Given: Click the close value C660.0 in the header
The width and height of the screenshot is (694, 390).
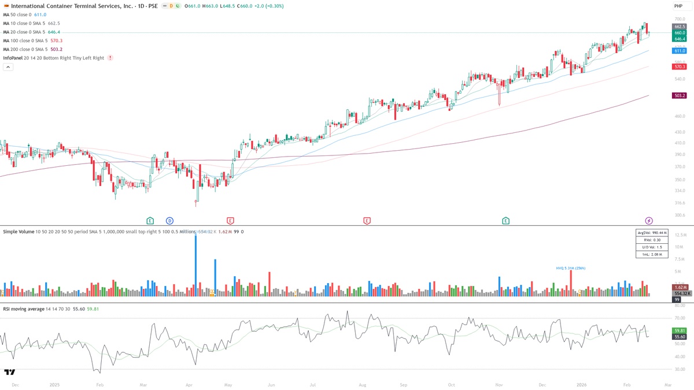Looking at the screenshot, I should 244,6.
